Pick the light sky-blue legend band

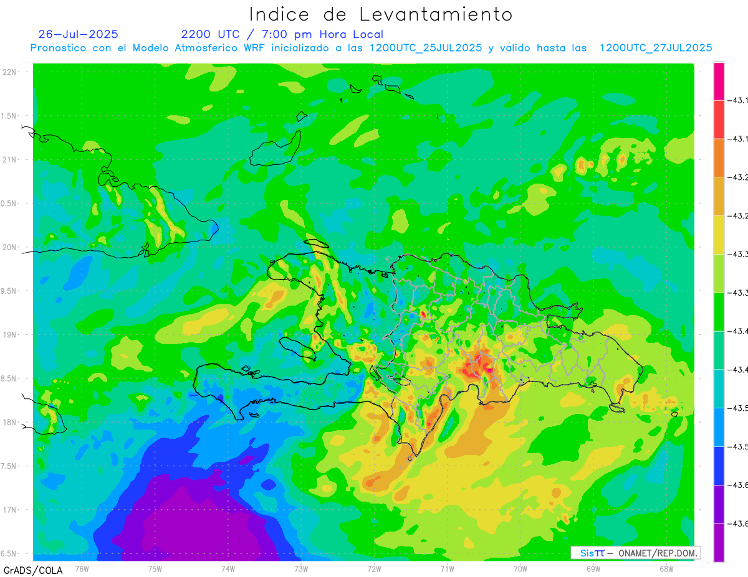[x=719, y=427]
